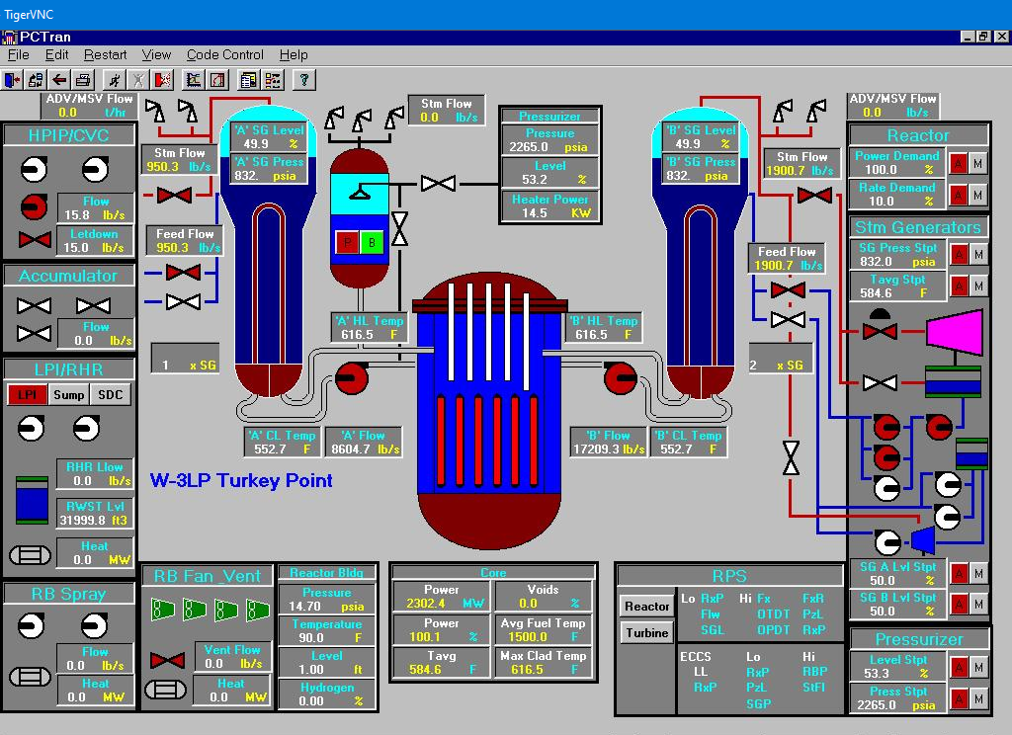Select Sump mode in LPI/RHR panel
The height and width of the screenshot is (735, 1012).
[x=69, y=395]
